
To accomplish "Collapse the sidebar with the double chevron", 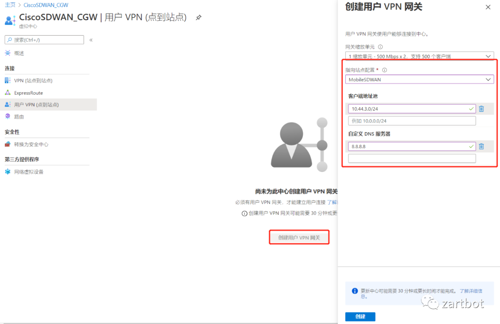I will click(x=91, y=40).
